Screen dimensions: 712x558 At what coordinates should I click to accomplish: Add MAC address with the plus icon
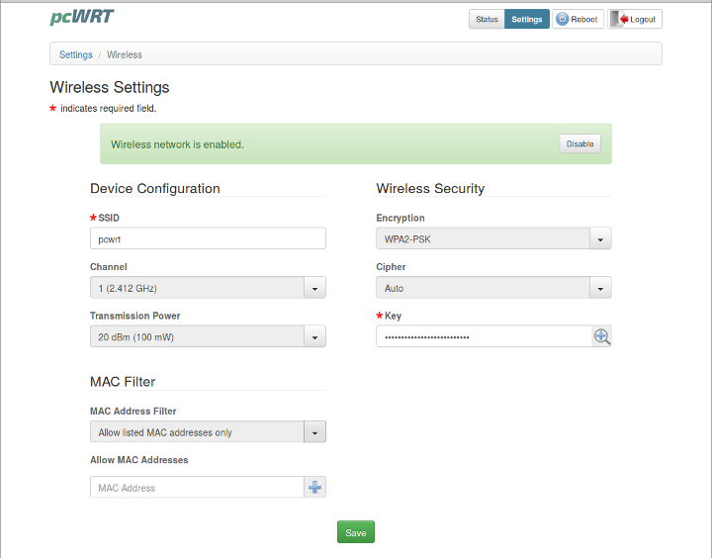[x=314, y=488]
